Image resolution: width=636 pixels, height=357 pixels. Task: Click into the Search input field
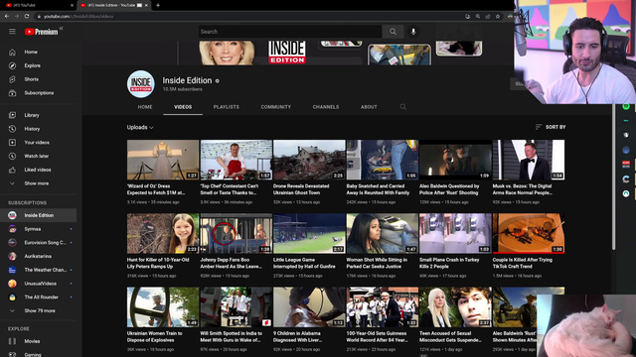[x=290, y=32]
